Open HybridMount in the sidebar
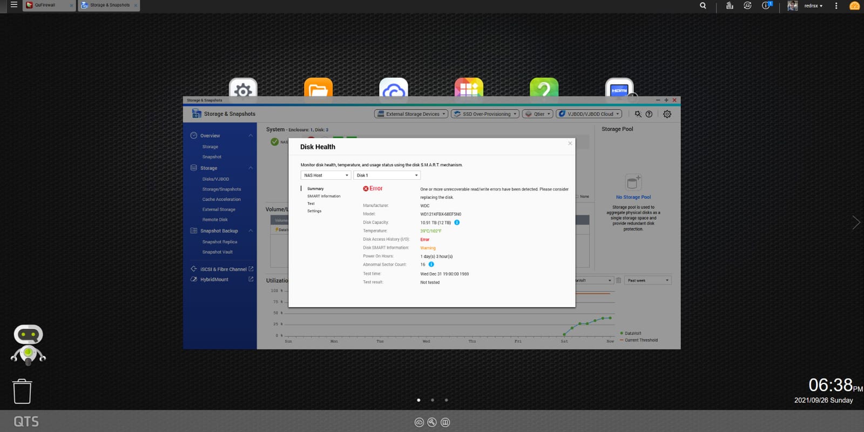Image resolution: width=864 pixels, height=432 pixels. [x=214, y=279]
